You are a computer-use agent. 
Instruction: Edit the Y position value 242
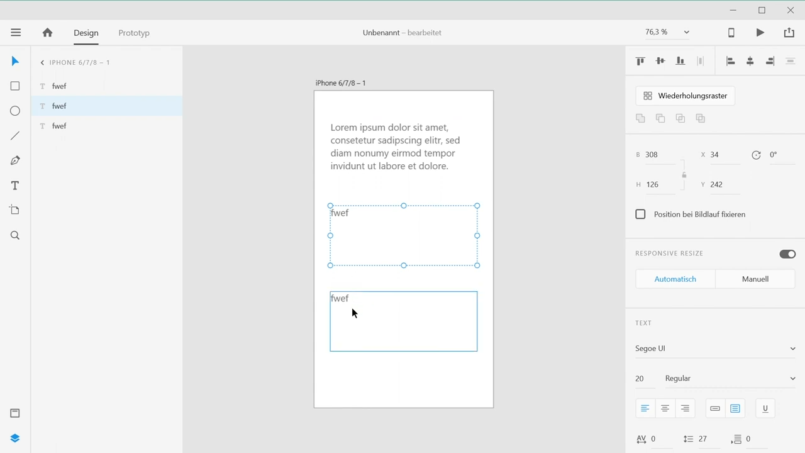724,184
